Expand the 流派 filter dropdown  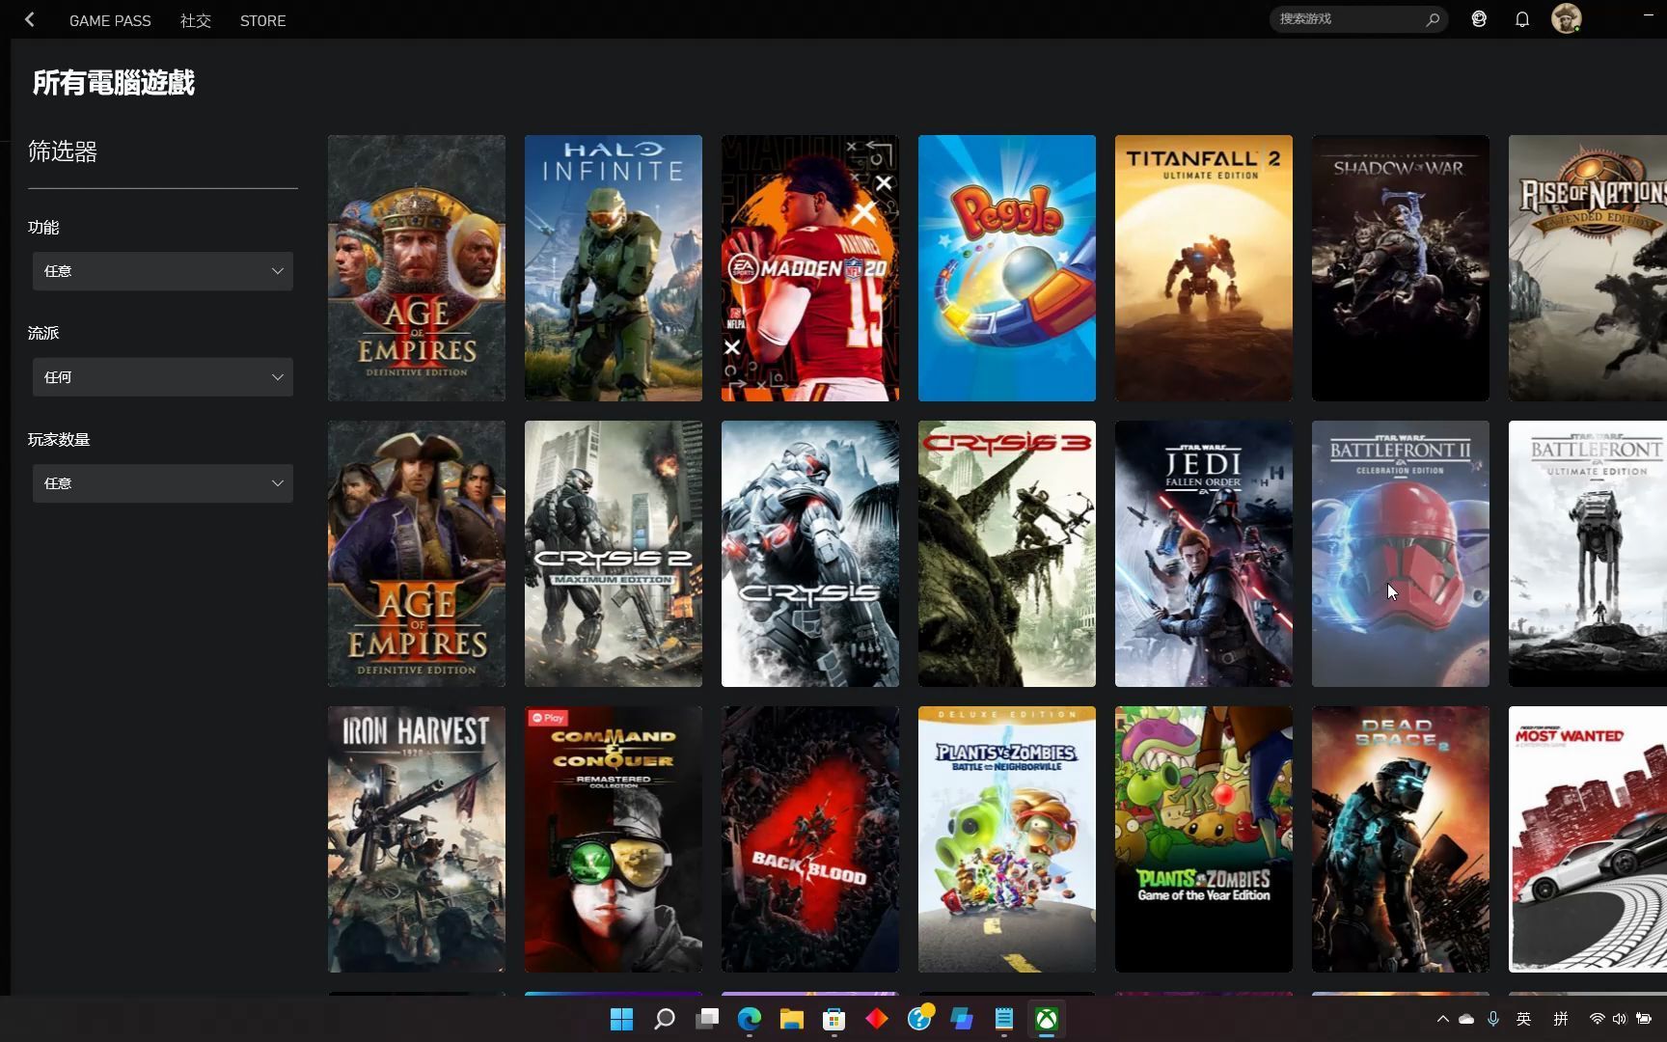click(x=162, y=377)
